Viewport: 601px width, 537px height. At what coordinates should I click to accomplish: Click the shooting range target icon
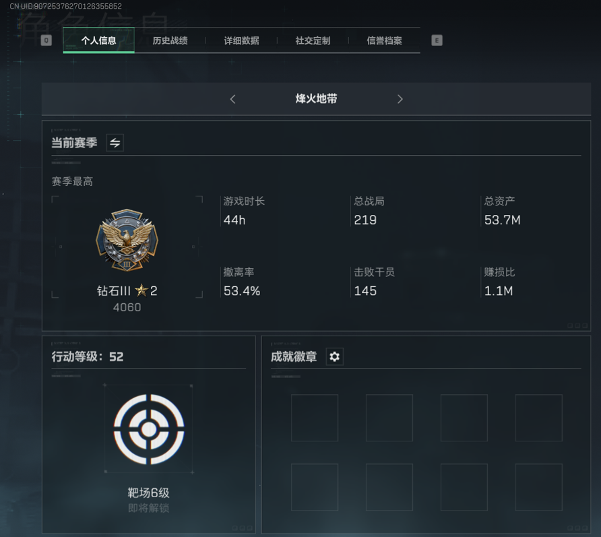[149, 429]
